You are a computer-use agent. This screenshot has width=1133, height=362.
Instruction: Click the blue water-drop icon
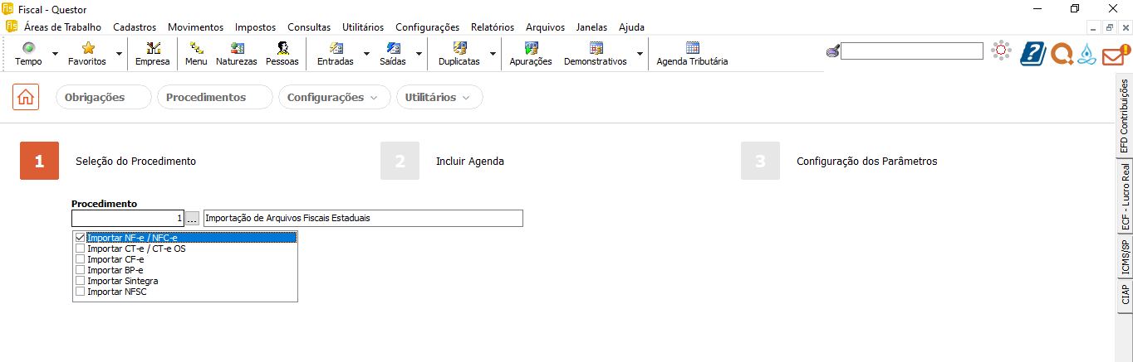pos(1087,54)
